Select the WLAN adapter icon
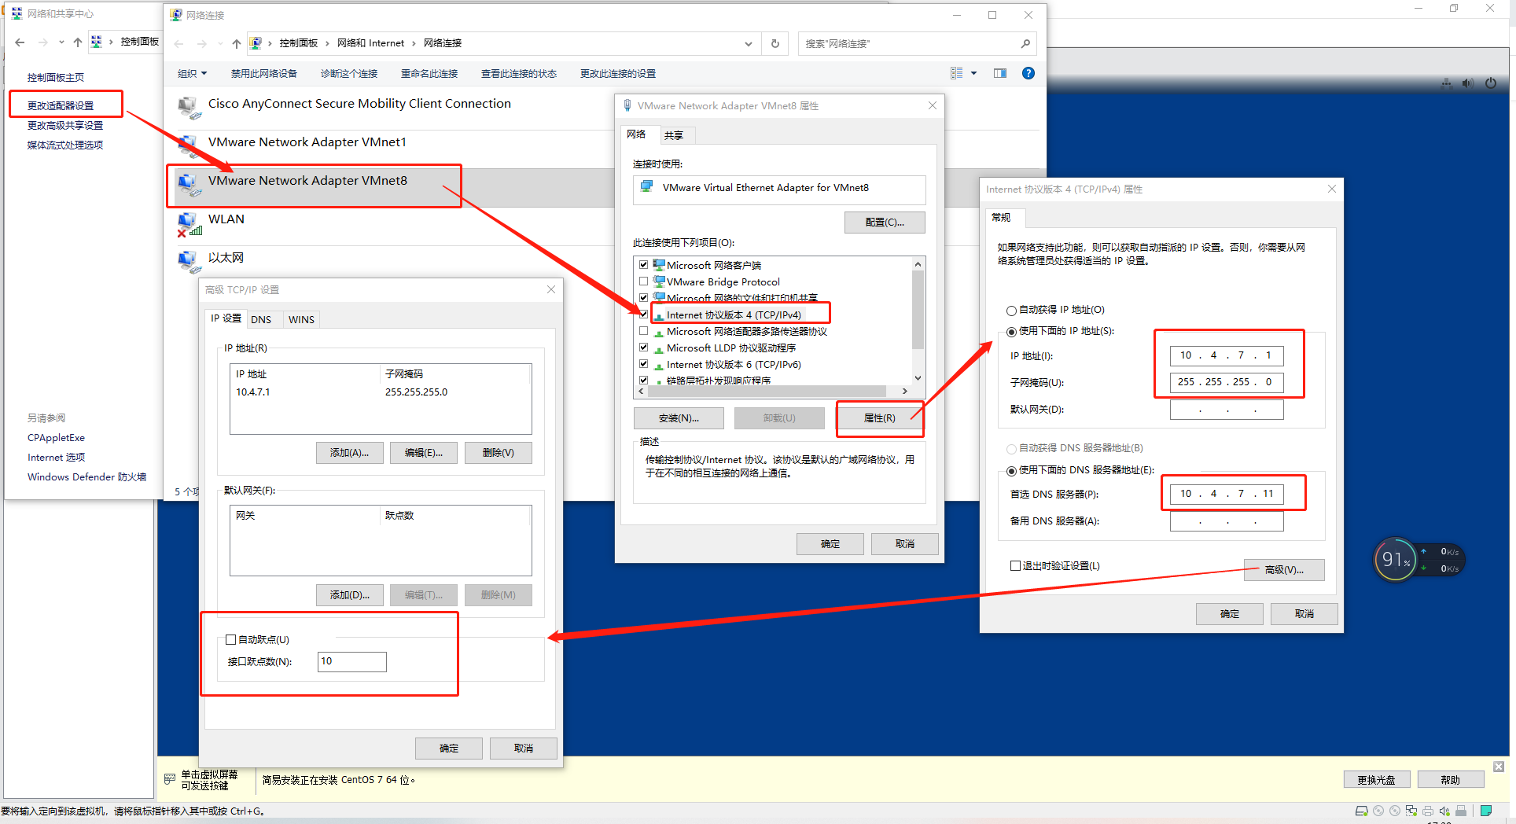 click(x=189, y=223)
